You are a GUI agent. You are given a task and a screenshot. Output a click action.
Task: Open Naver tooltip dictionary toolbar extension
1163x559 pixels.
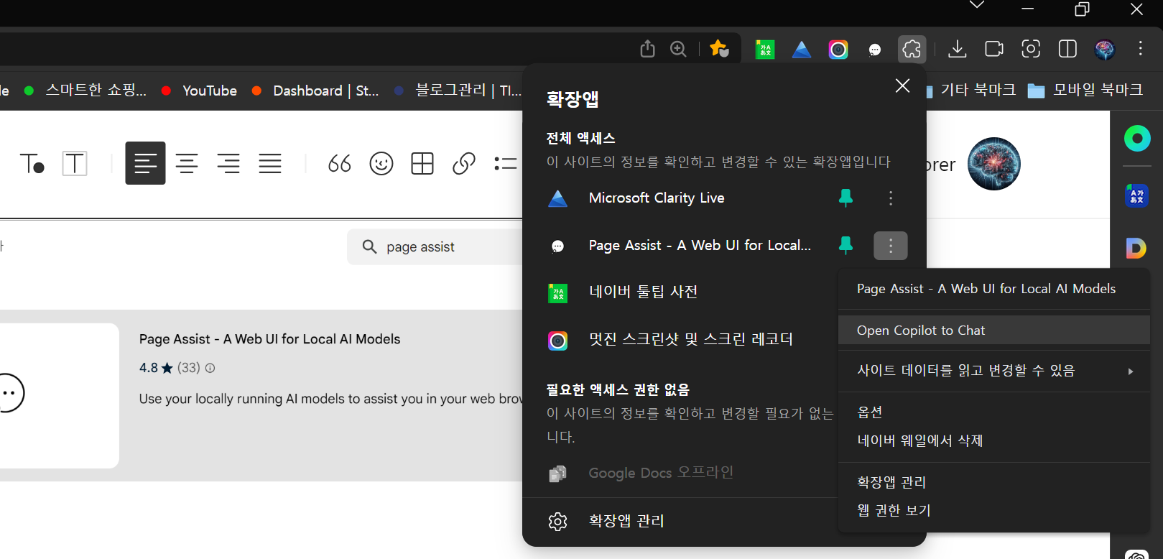pos(765,49)
